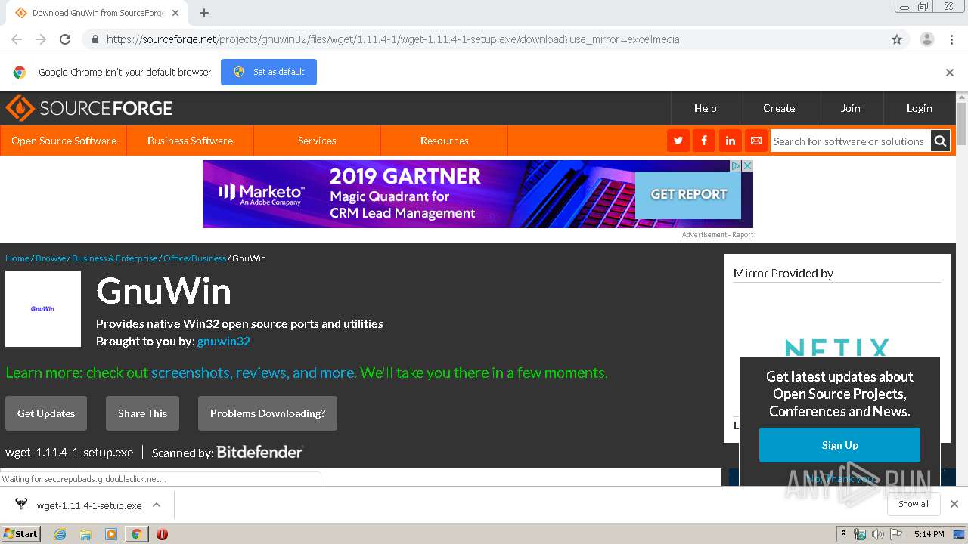
Task: Open the Windows Start menu
Action: [20, 534]
